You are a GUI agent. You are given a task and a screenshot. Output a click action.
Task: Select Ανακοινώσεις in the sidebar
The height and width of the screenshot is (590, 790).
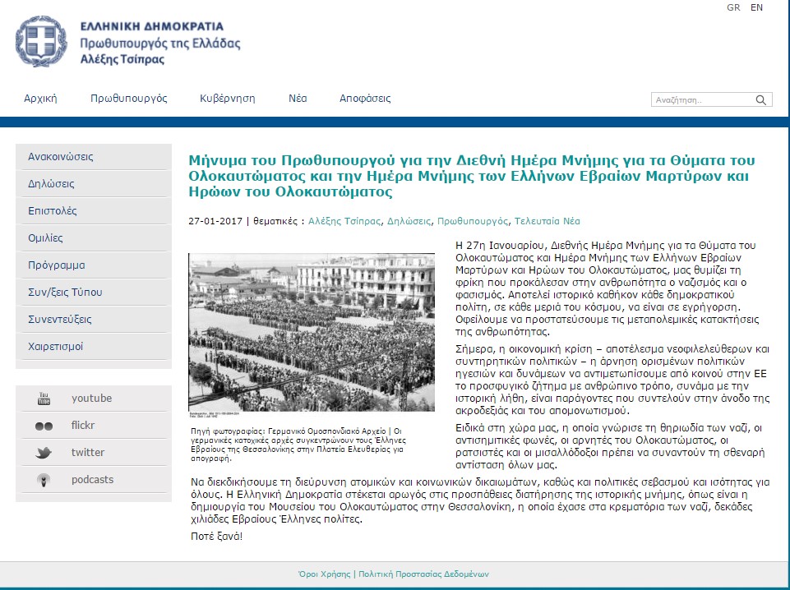[x=94, y=157]
